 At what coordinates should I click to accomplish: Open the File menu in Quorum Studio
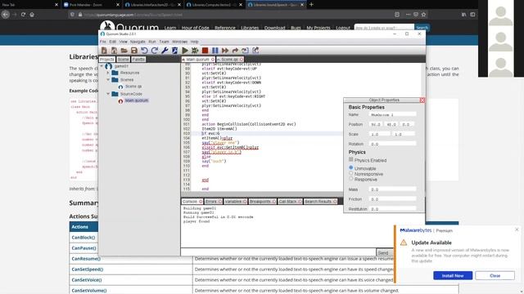102,42
